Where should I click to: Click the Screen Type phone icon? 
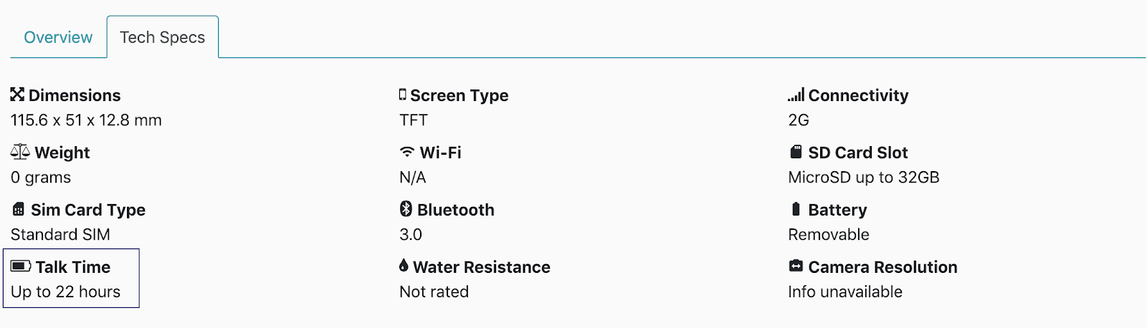click(x=403, y=95)
